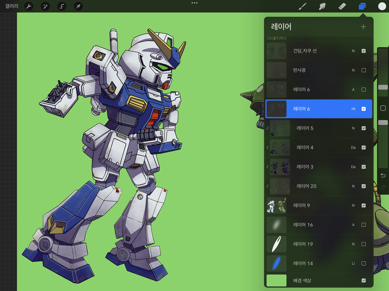389x291 pixels.
Task: Add a new layer with plus button
Action: tap(363, 27)
